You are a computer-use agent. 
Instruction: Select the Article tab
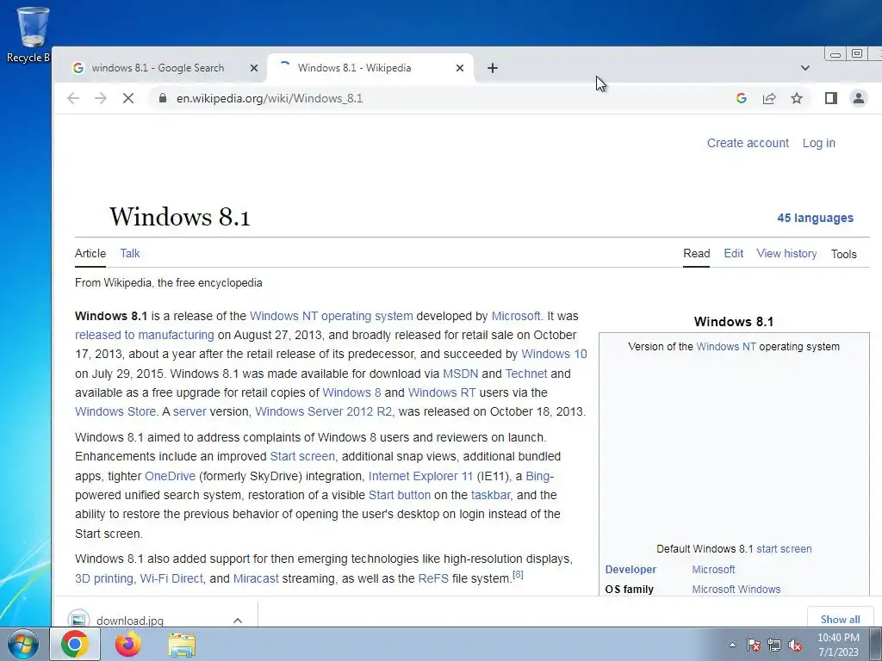click(x=90, y=254)
